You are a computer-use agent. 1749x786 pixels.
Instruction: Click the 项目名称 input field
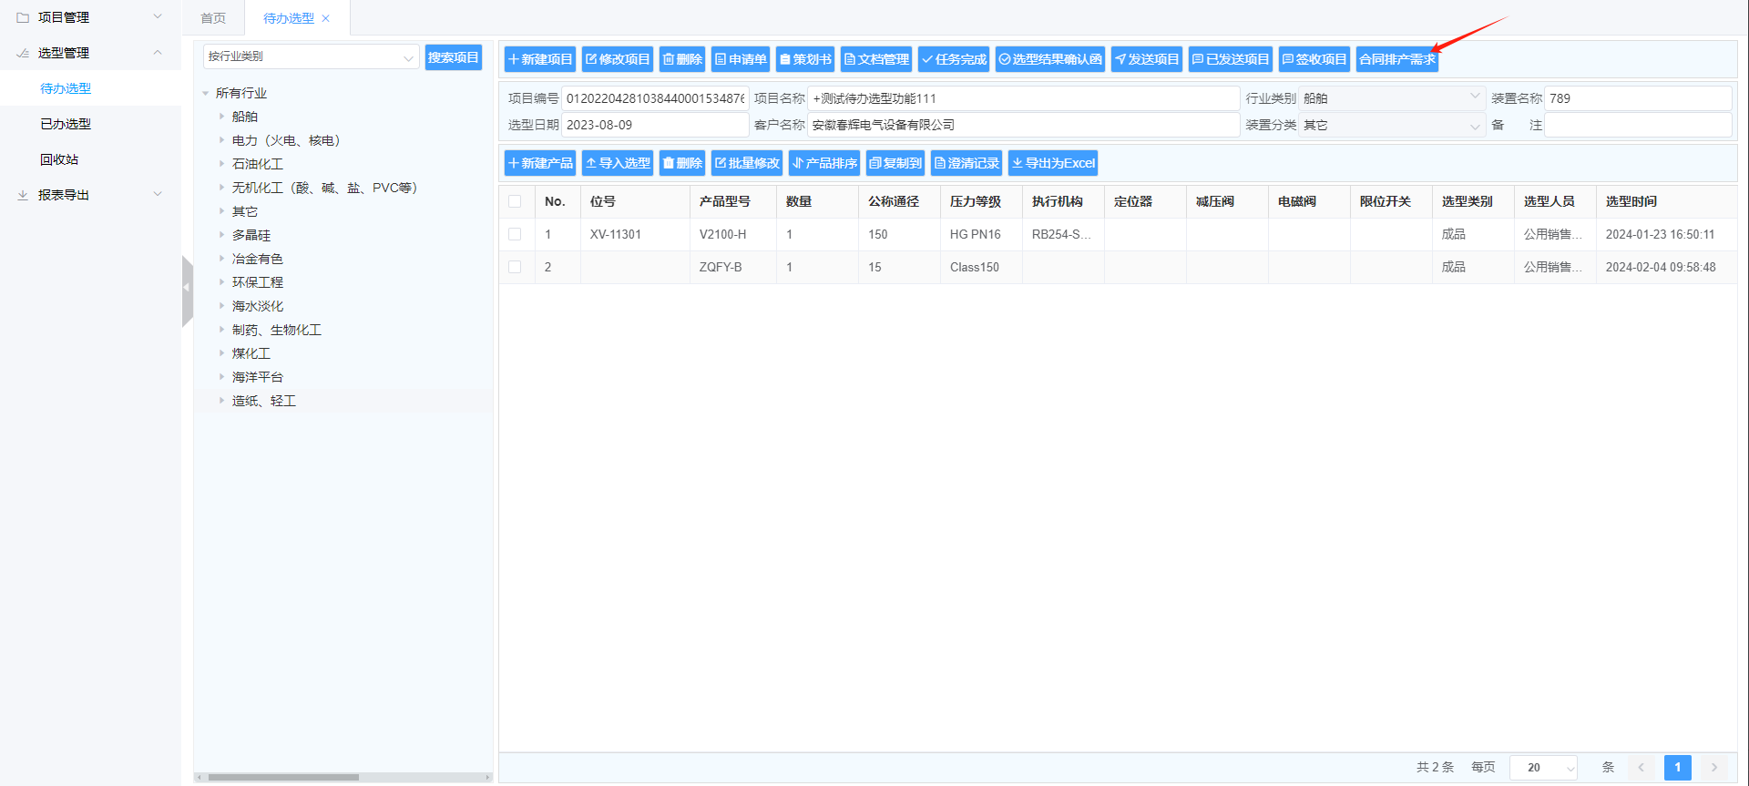(1022, 98)
